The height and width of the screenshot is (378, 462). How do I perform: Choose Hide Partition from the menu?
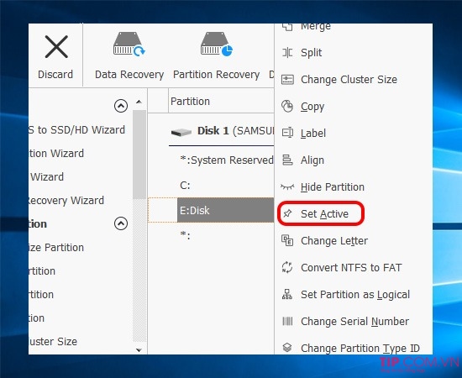point(333,187)
